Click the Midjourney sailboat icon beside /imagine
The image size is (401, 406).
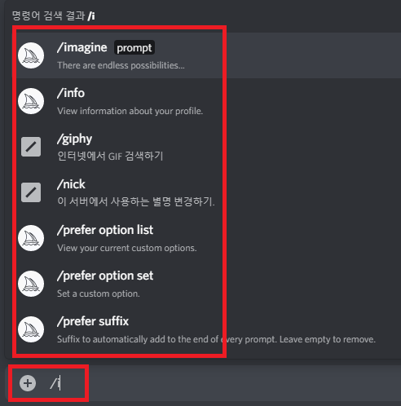pyautogui.click(x=31, y=55)
